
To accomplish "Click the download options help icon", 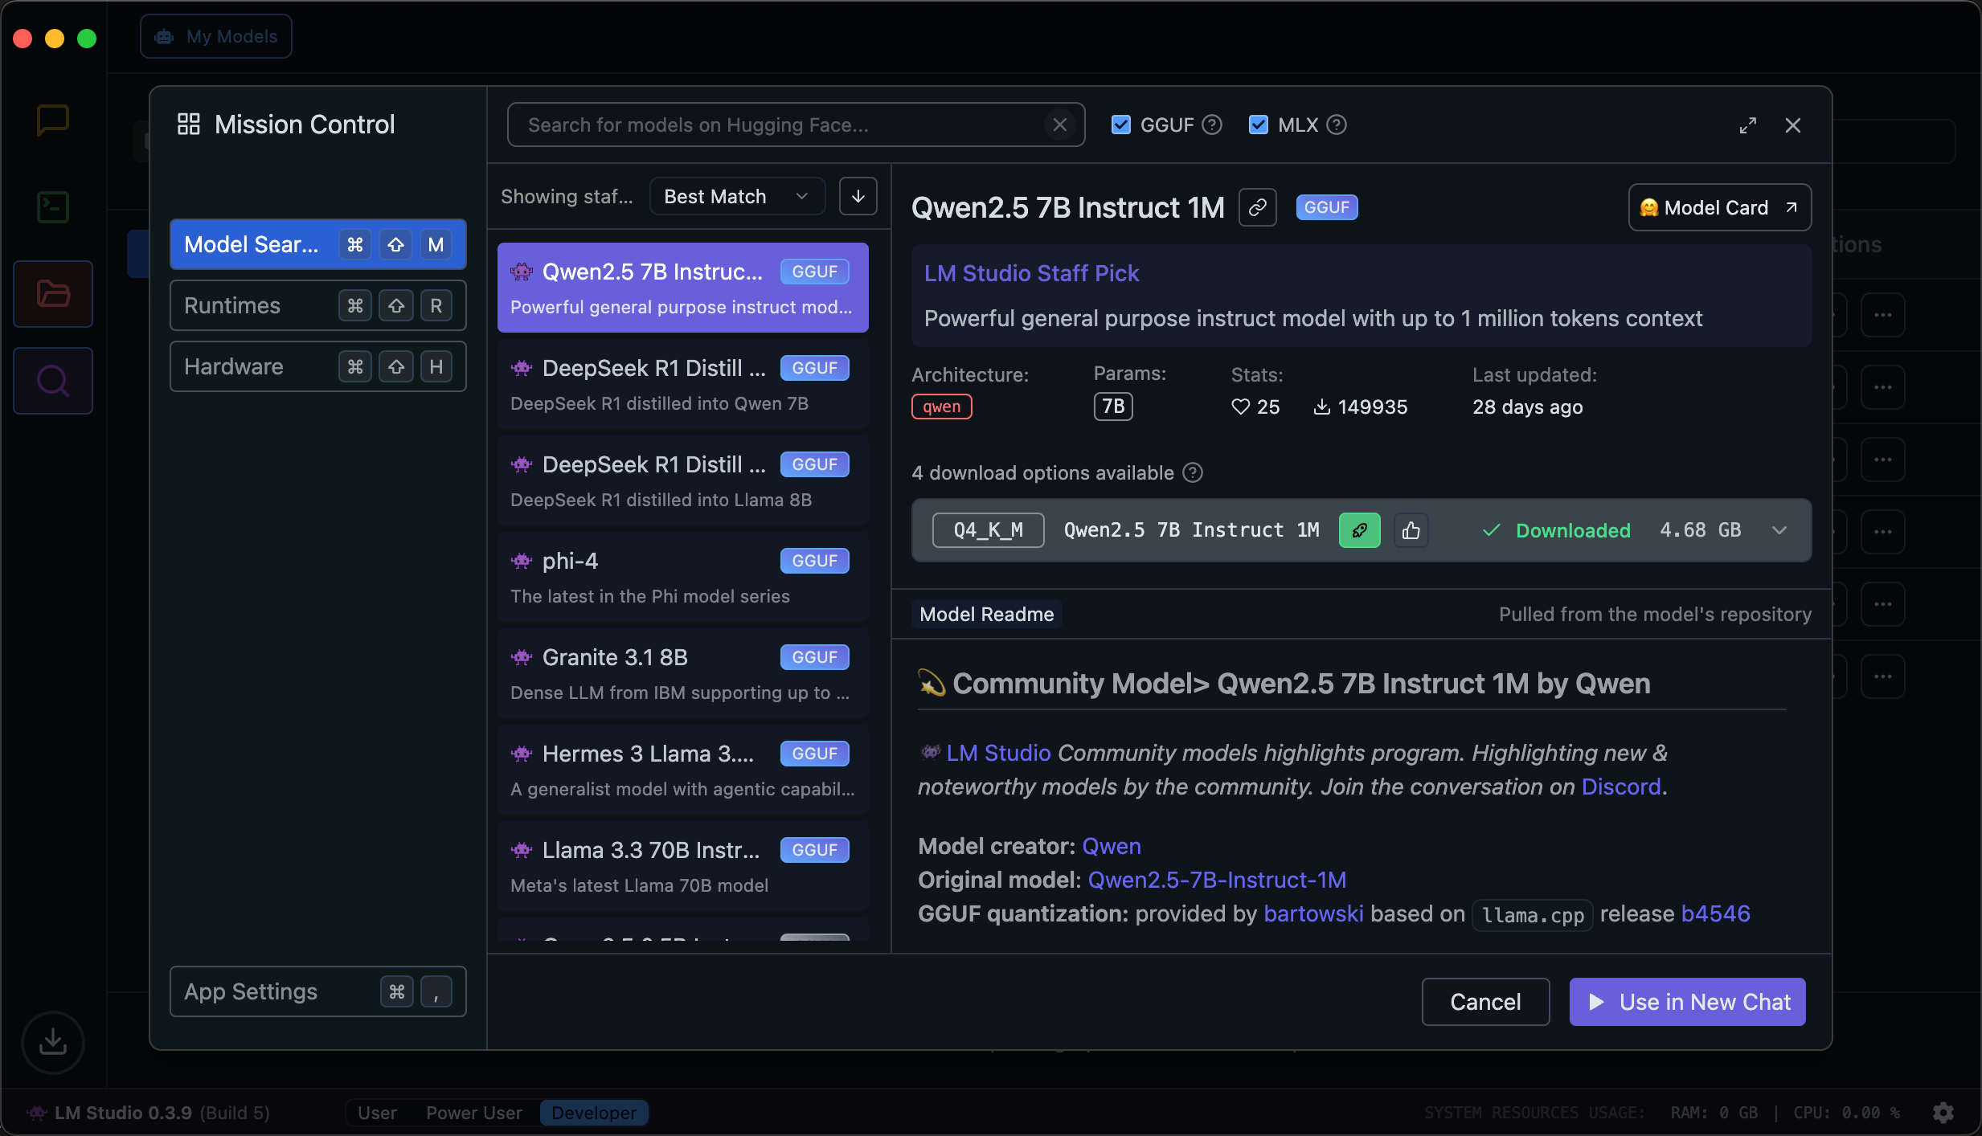I will point(1194,472).
